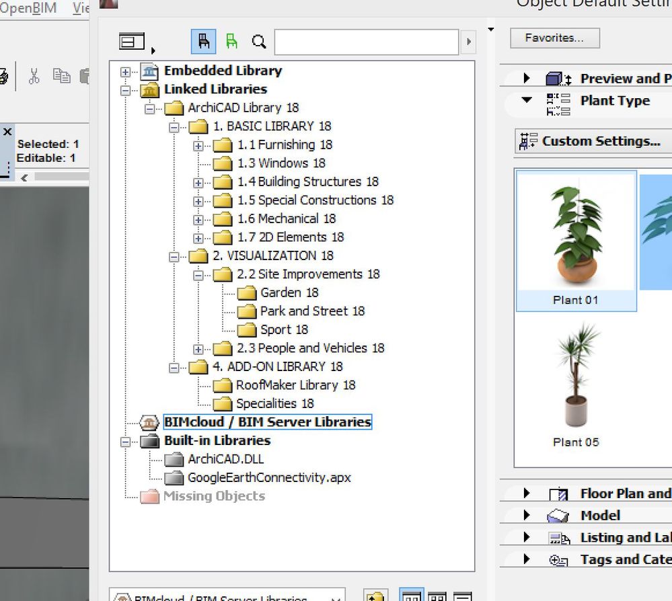Collapse the Plant Type panel
The image size is (672, 601).
point(527,100)
